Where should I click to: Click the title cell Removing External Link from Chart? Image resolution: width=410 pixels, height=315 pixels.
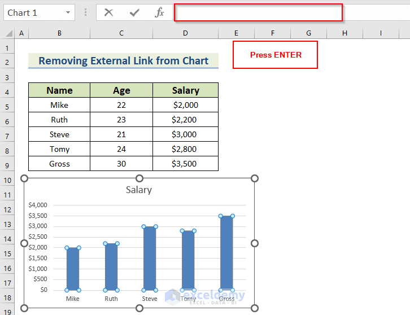click(x=124, y=61)
